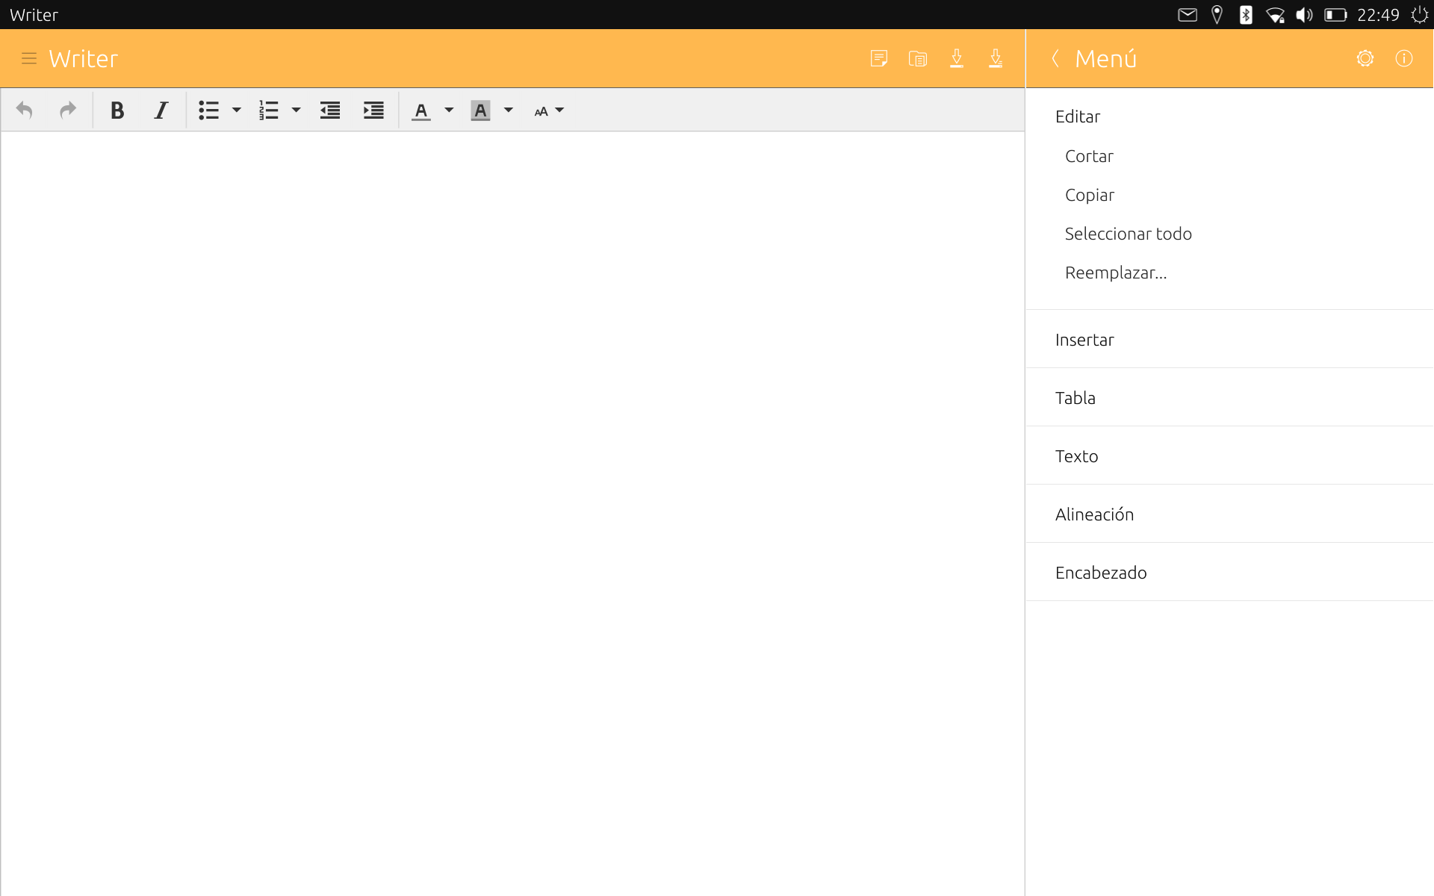Toggle bold formatting

117,111
